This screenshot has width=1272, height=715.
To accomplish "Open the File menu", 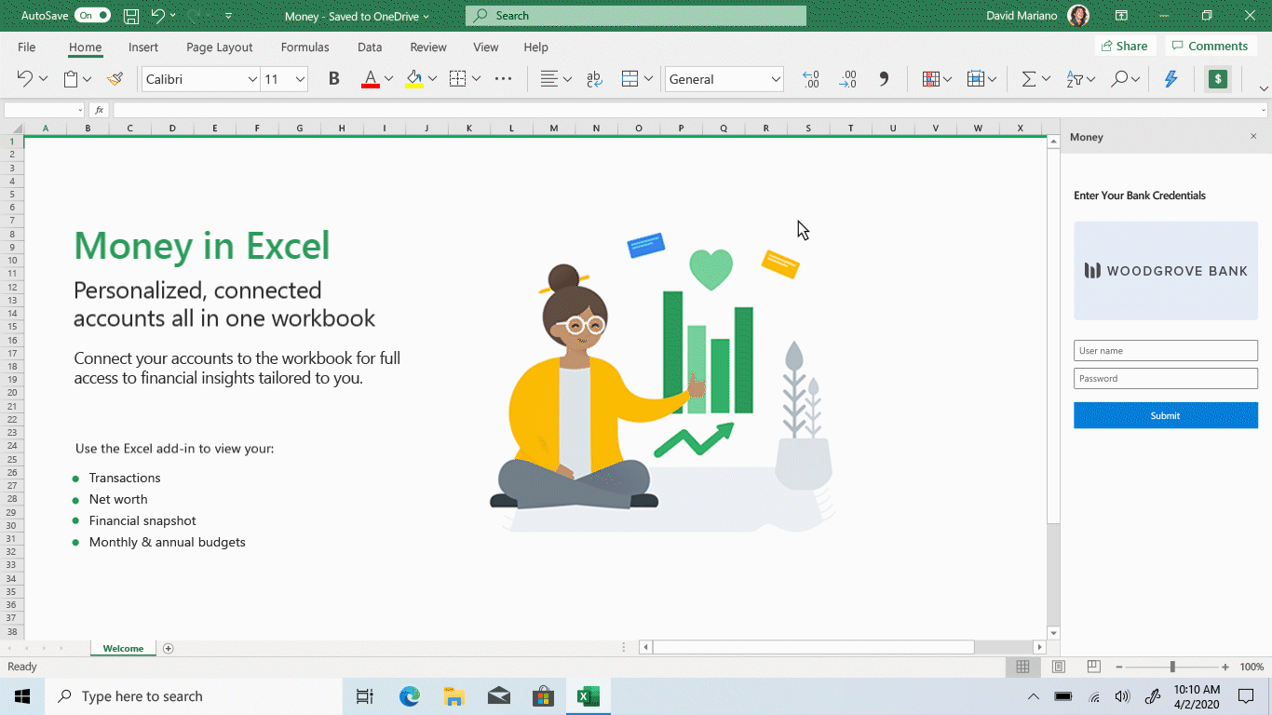I will point(27,47).
